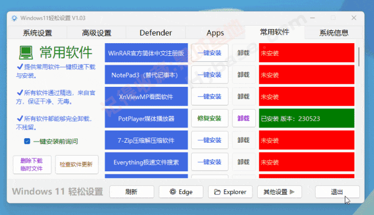Click the red 未安装 status for NotePad3
Image resolution: width=374 pixels, height=215 pixels.
pyautogui.click(x=306, y=75)
